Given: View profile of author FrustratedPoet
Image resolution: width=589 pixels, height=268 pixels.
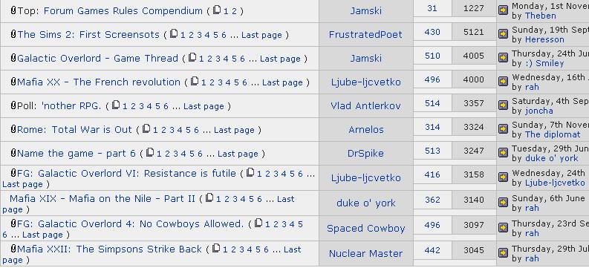Looking at the screenshot, I should 365,35.
